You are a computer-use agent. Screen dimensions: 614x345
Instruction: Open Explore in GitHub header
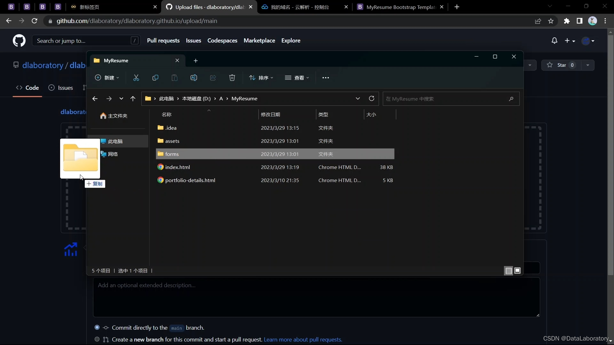pyautogui.click(x=291, y=41)
